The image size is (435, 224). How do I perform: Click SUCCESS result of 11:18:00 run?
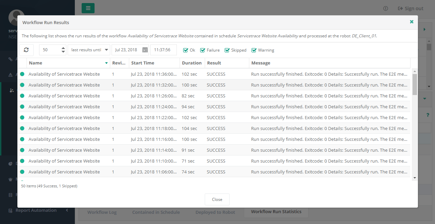216,128
